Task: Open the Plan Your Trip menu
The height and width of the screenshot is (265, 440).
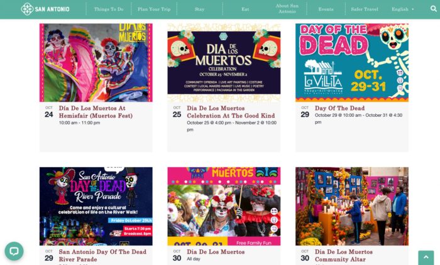Action: [x=154, y=9]
